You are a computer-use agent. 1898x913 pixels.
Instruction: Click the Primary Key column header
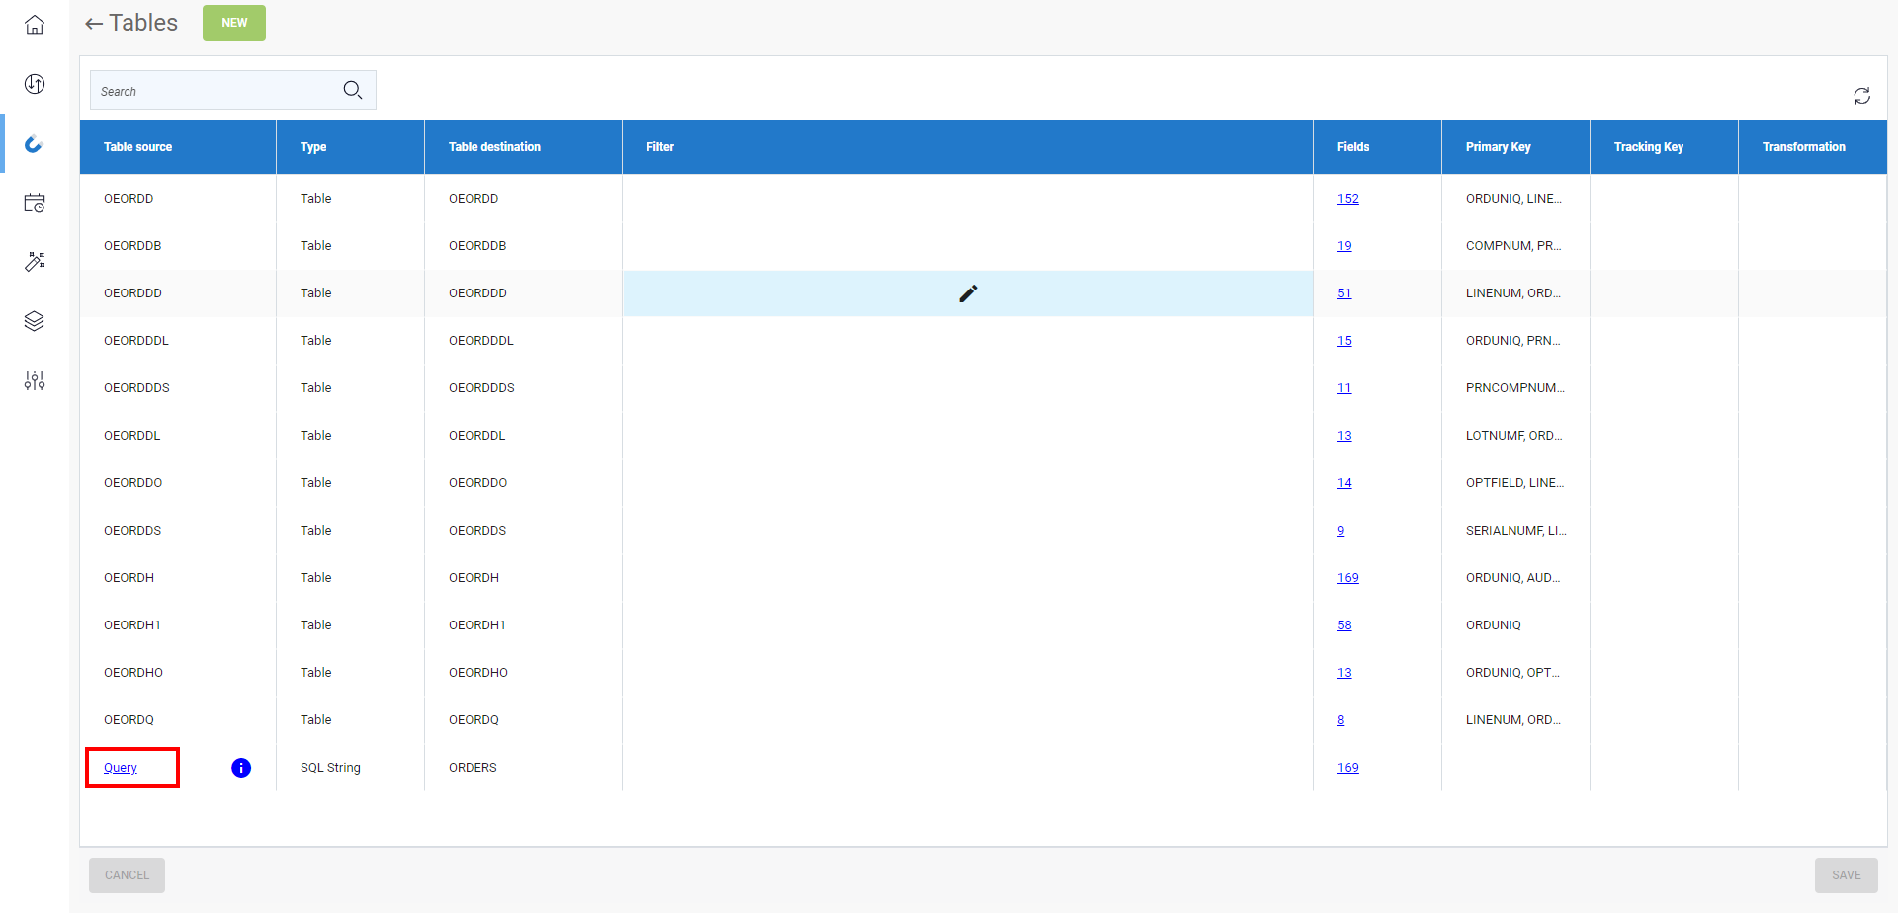point(1498,147)
